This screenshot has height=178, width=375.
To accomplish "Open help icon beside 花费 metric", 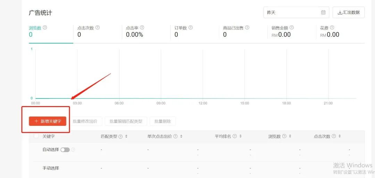I will [332, 28].
